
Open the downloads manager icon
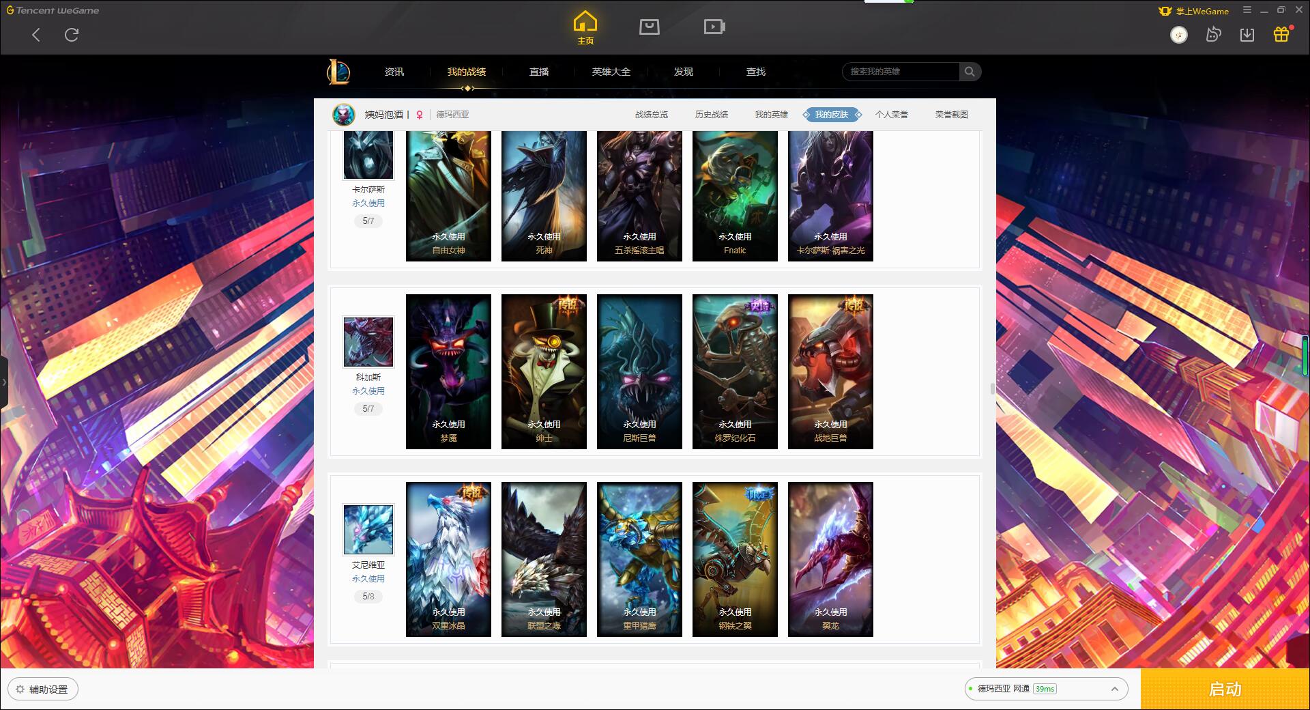pos(1247,35)
